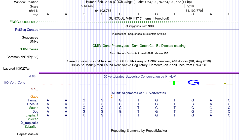Click the OMIM Genes track label
Screen dimensions: 239x140
coord(28,49)
